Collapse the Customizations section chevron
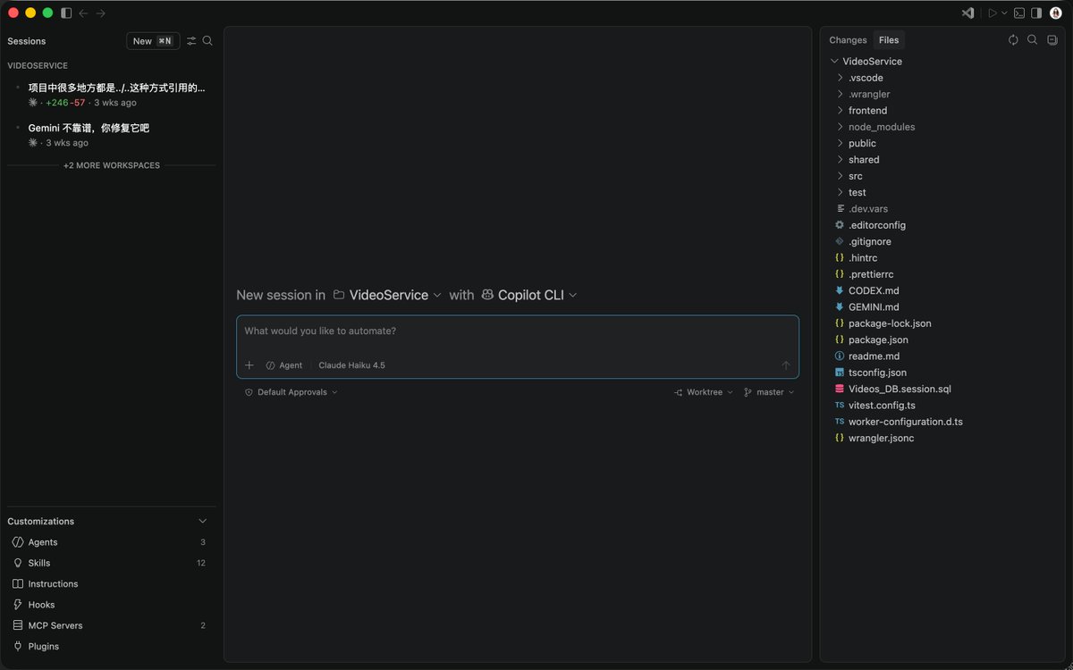The width and height of the screenshot is (1073, 670). tap(203, 521)
